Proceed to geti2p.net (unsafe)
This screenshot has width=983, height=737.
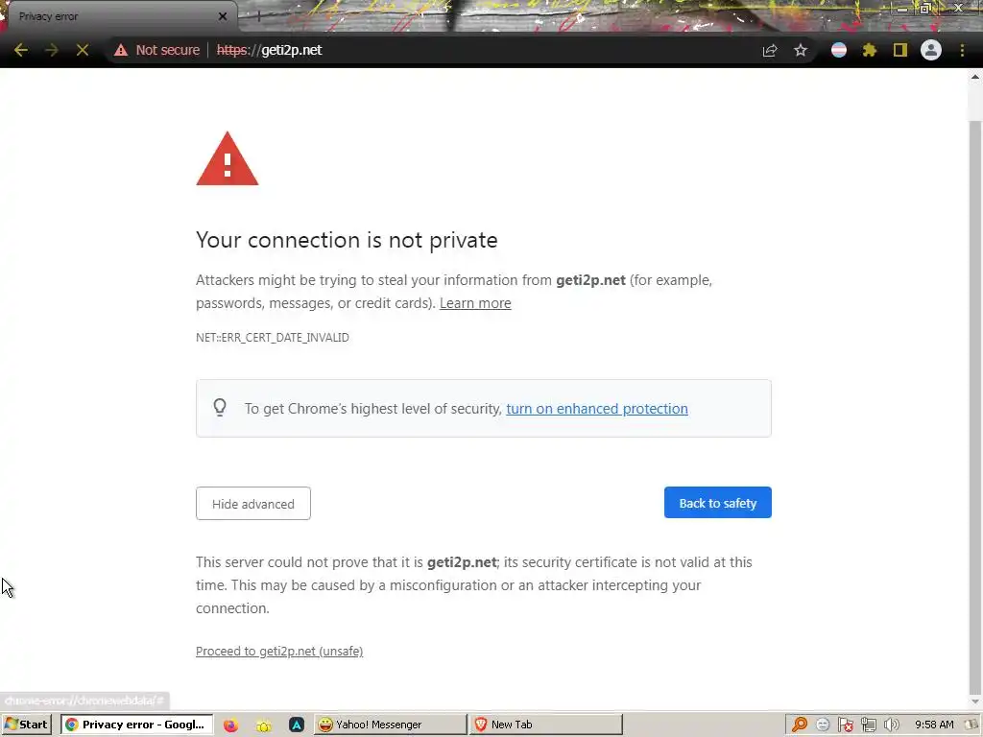point(279,652)
